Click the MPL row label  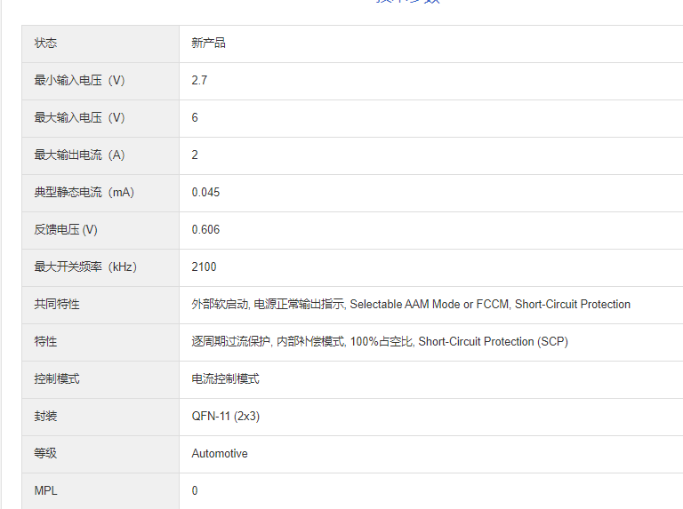tap(45, 490)
